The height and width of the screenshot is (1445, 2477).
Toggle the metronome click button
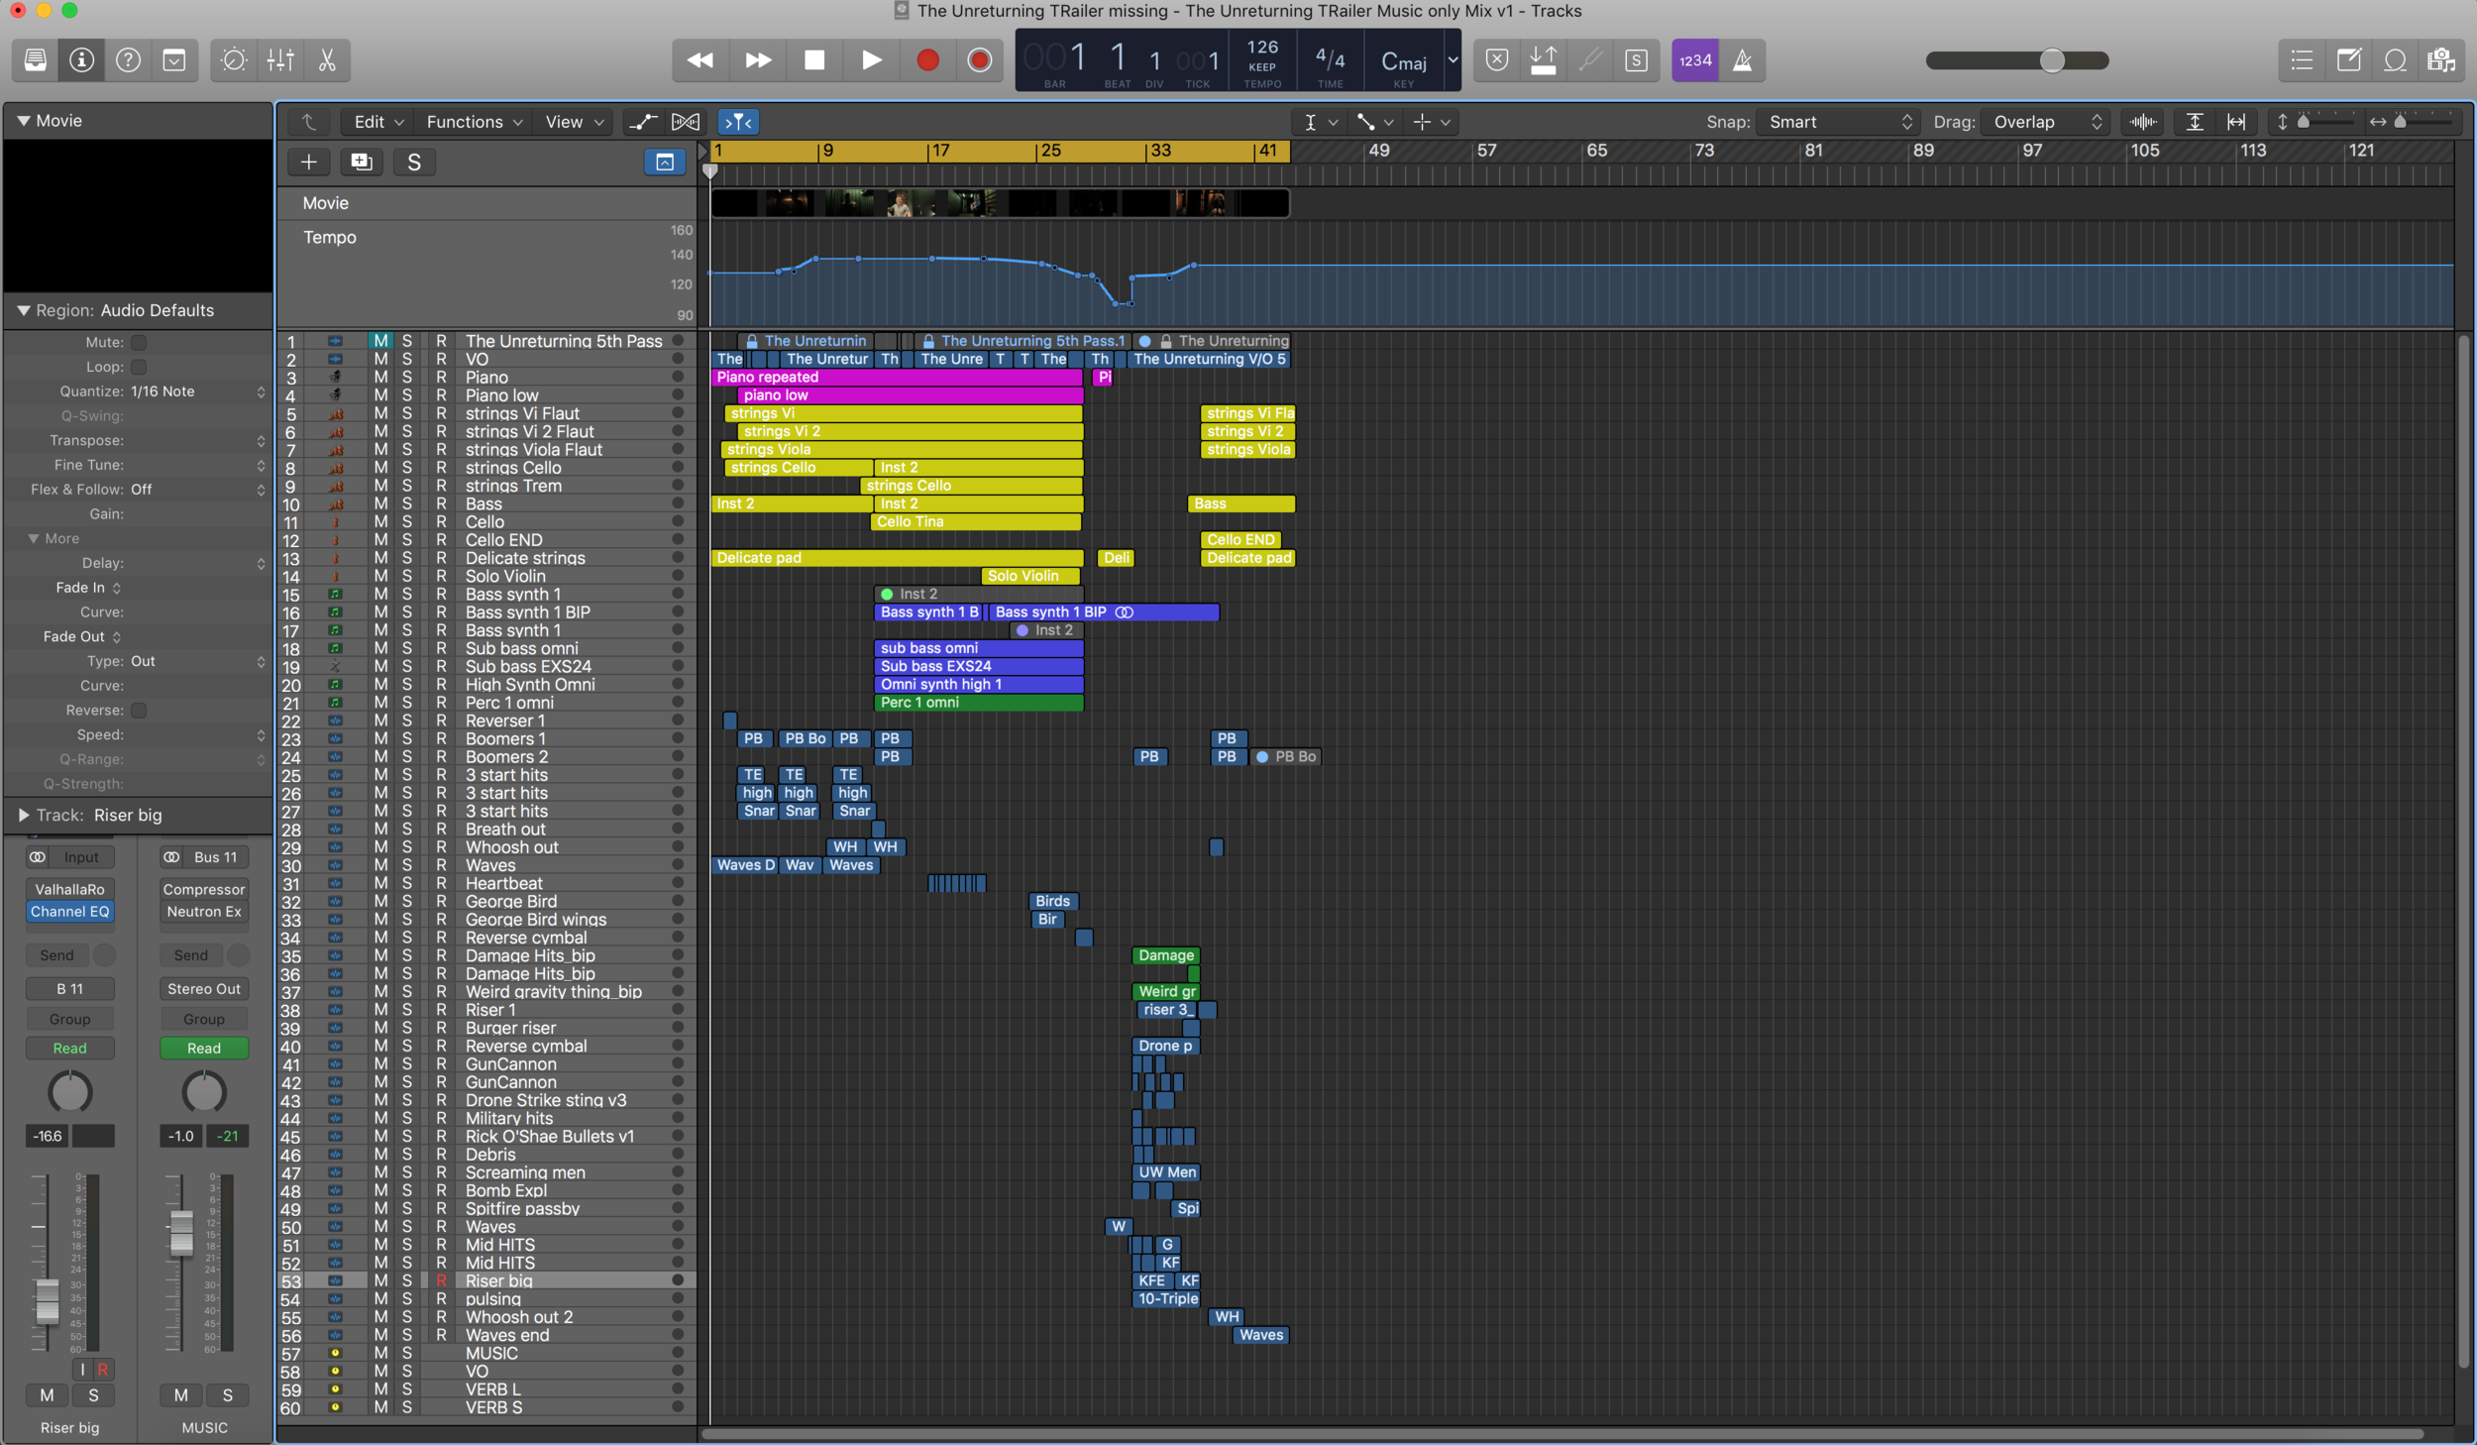pyautogui.click(x=1742, y=60)
